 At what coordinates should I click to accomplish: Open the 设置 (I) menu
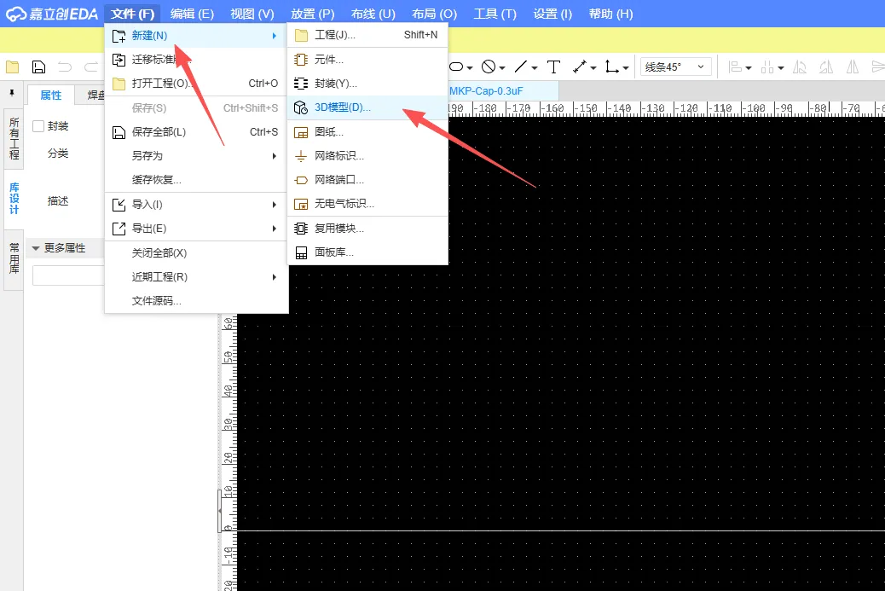(552, 14)
